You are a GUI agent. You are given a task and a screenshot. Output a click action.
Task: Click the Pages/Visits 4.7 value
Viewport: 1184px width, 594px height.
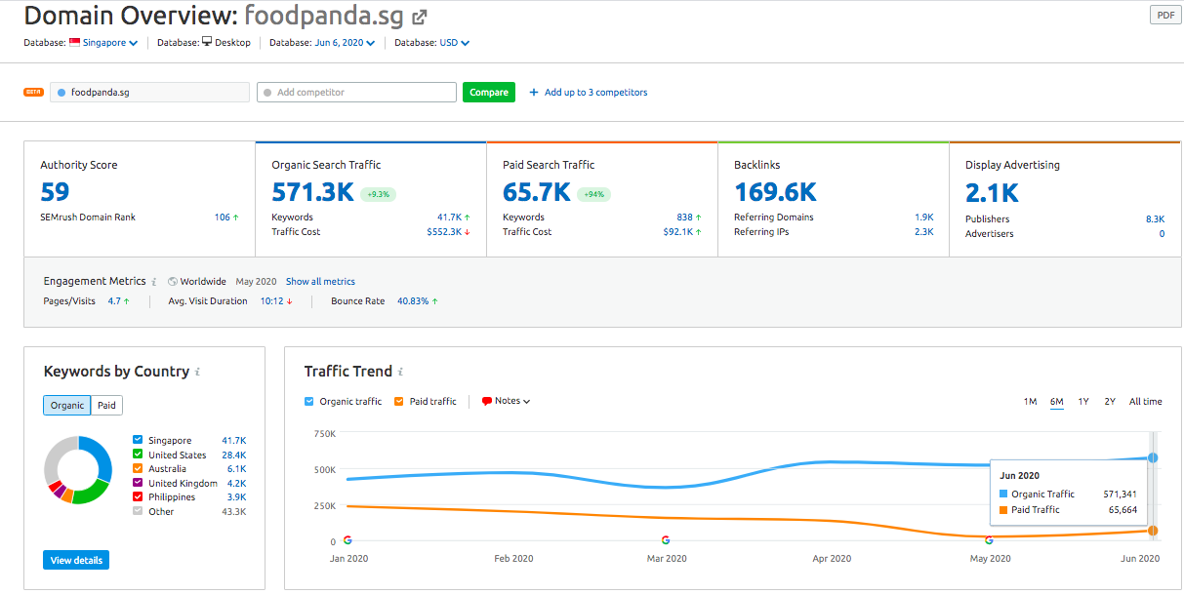pyautogui.click(x=114, y=301)
